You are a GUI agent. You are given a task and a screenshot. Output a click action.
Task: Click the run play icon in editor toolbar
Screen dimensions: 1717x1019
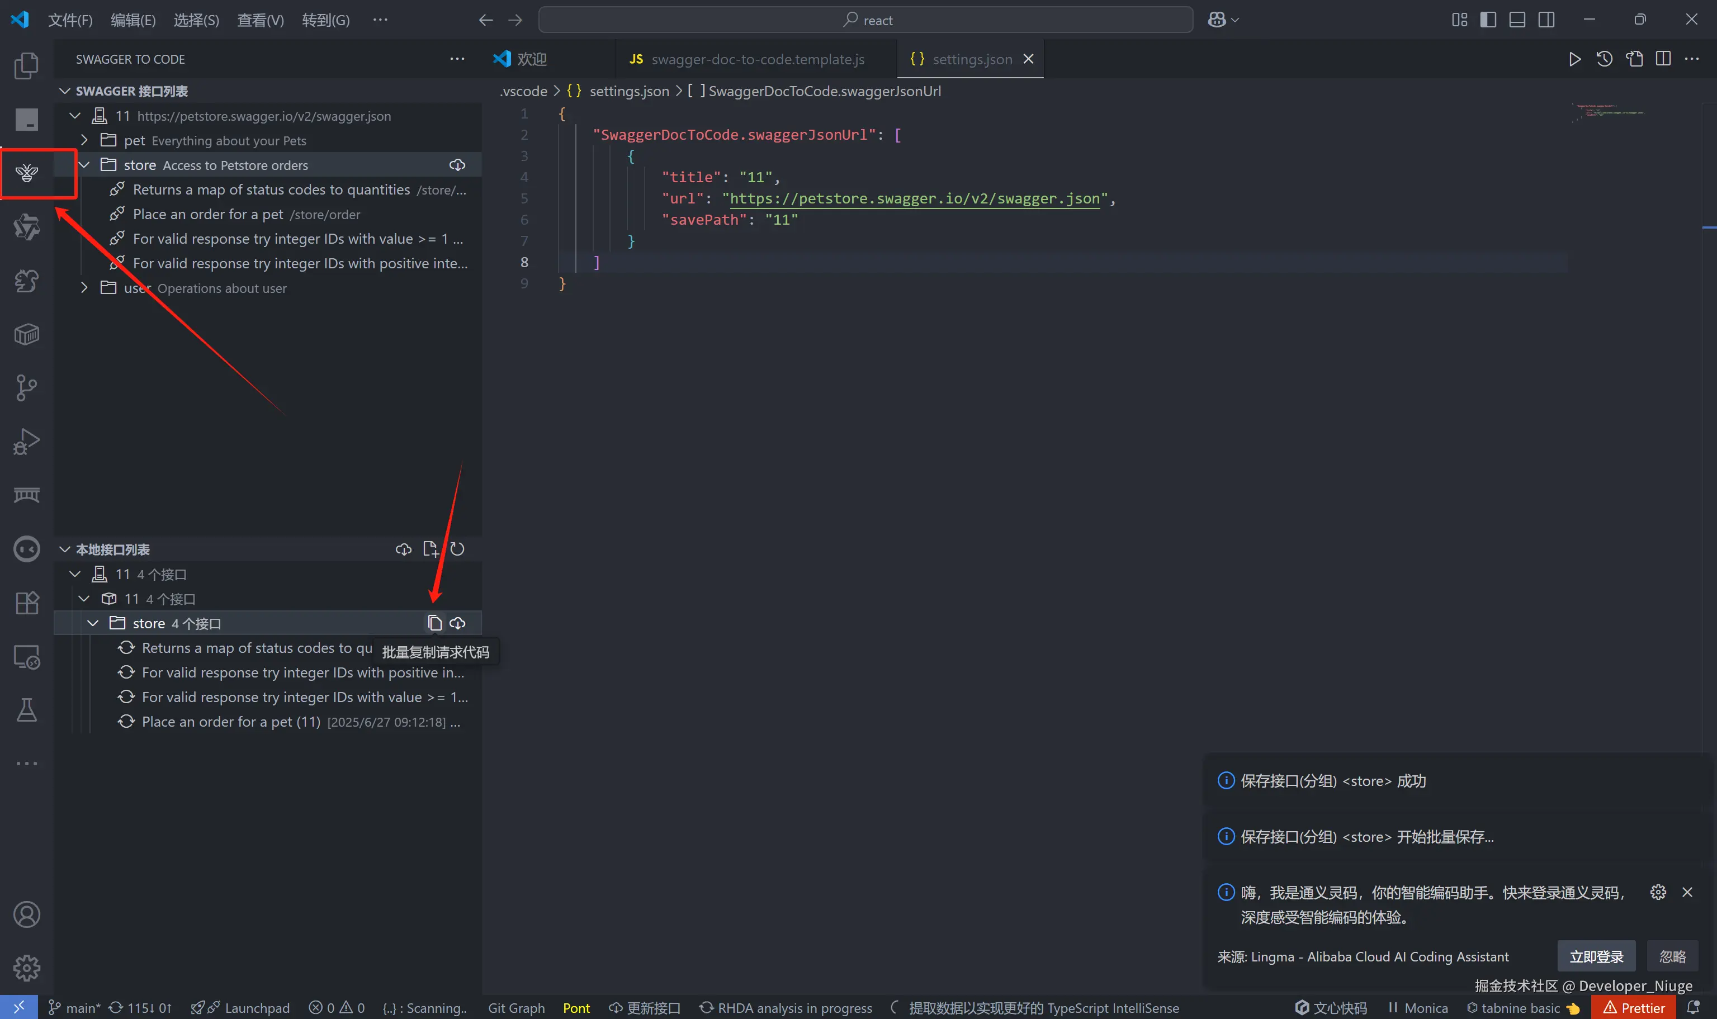click(x=1575, y=59)
